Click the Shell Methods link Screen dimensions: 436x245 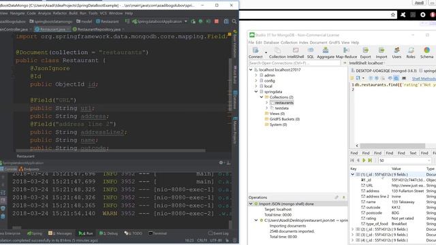424,79
